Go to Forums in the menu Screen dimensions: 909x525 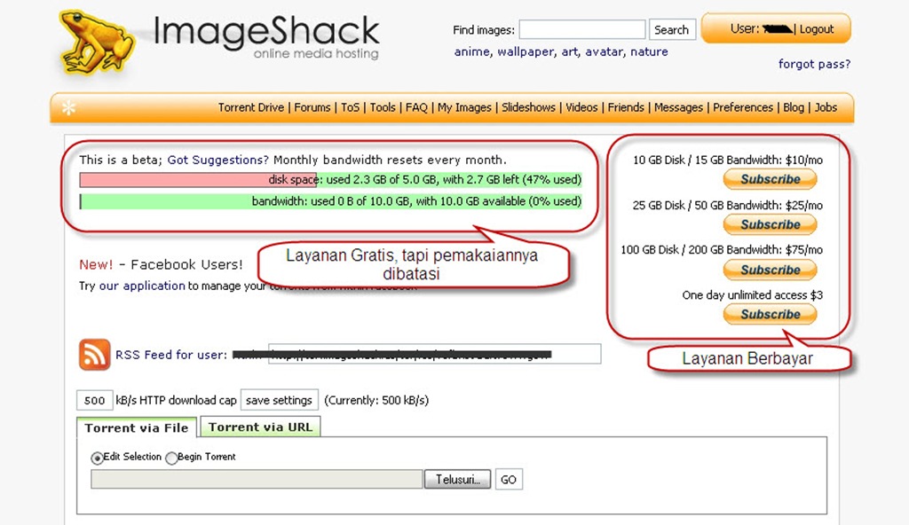(312, 107)
